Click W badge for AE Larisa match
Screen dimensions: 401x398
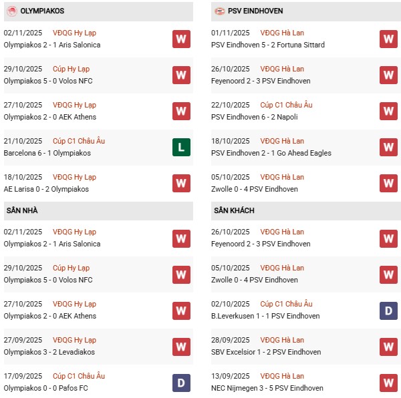(x=181, y=183)
